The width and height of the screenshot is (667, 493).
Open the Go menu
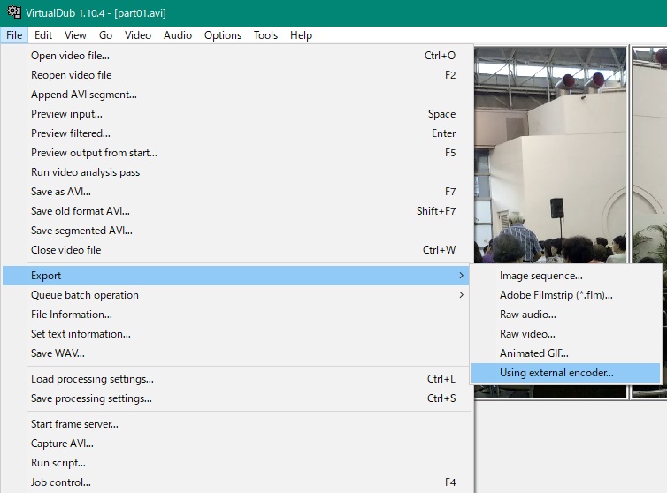click(x=105, y=35)
